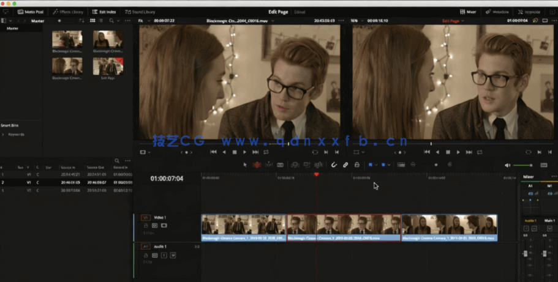558x282 pixels.
Task: Toggle the red Trim Edit Mode tool
Action: [257, 165]
